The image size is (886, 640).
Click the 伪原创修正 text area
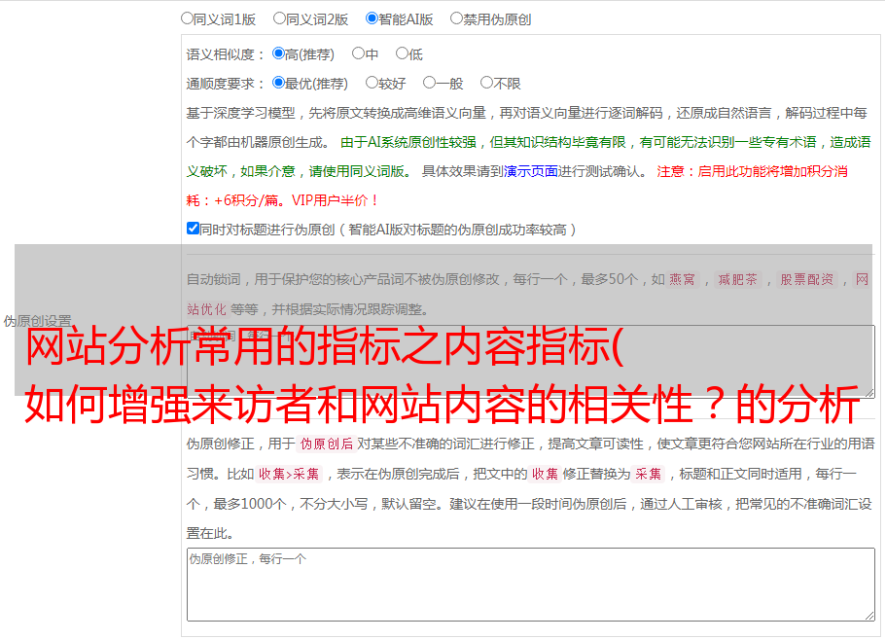pyautogui.click(x=531, y=585)
